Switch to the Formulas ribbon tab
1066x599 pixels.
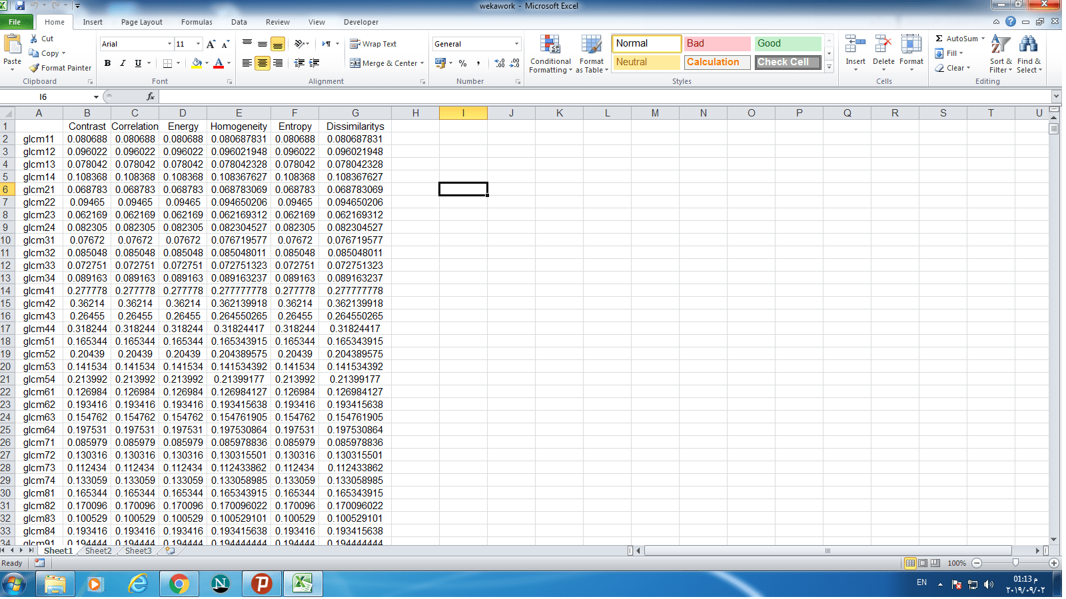[197, 22]
